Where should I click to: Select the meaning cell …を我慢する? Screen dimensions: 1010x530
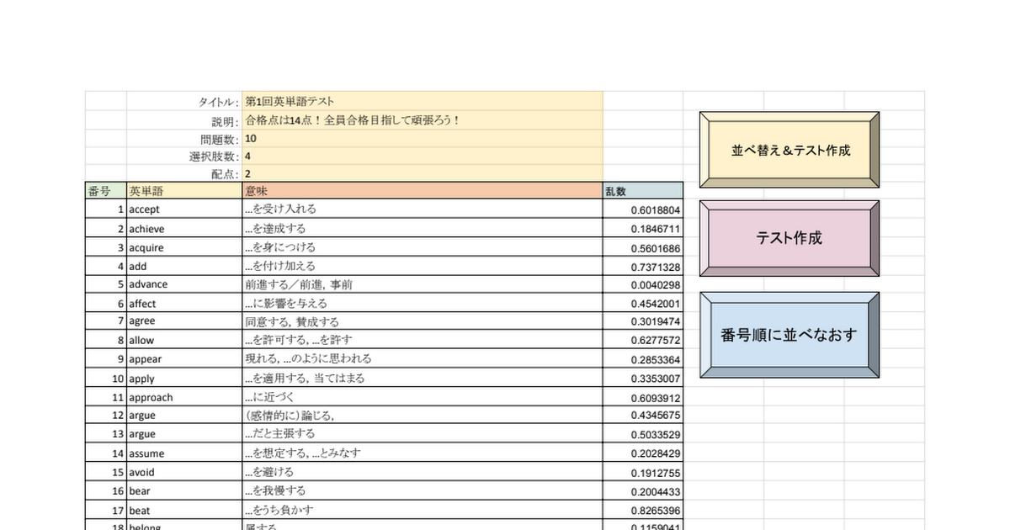click(423, 490)
